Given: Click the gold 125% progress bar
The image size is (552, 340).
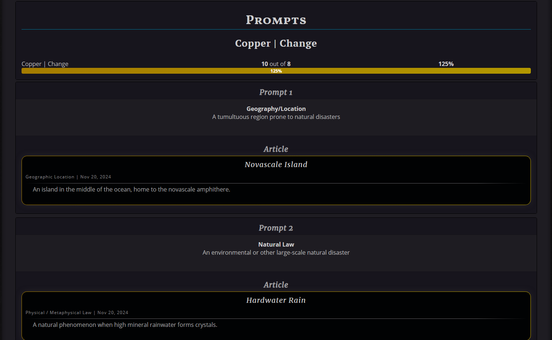Looking at the screenshot, I should click(x=276, y=71).
